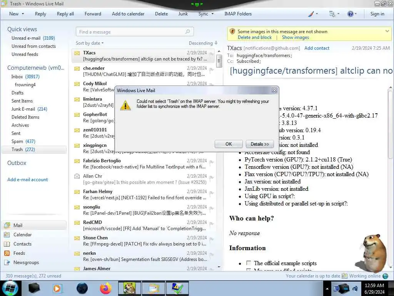Open the Spam folder

tap(23, 141)
